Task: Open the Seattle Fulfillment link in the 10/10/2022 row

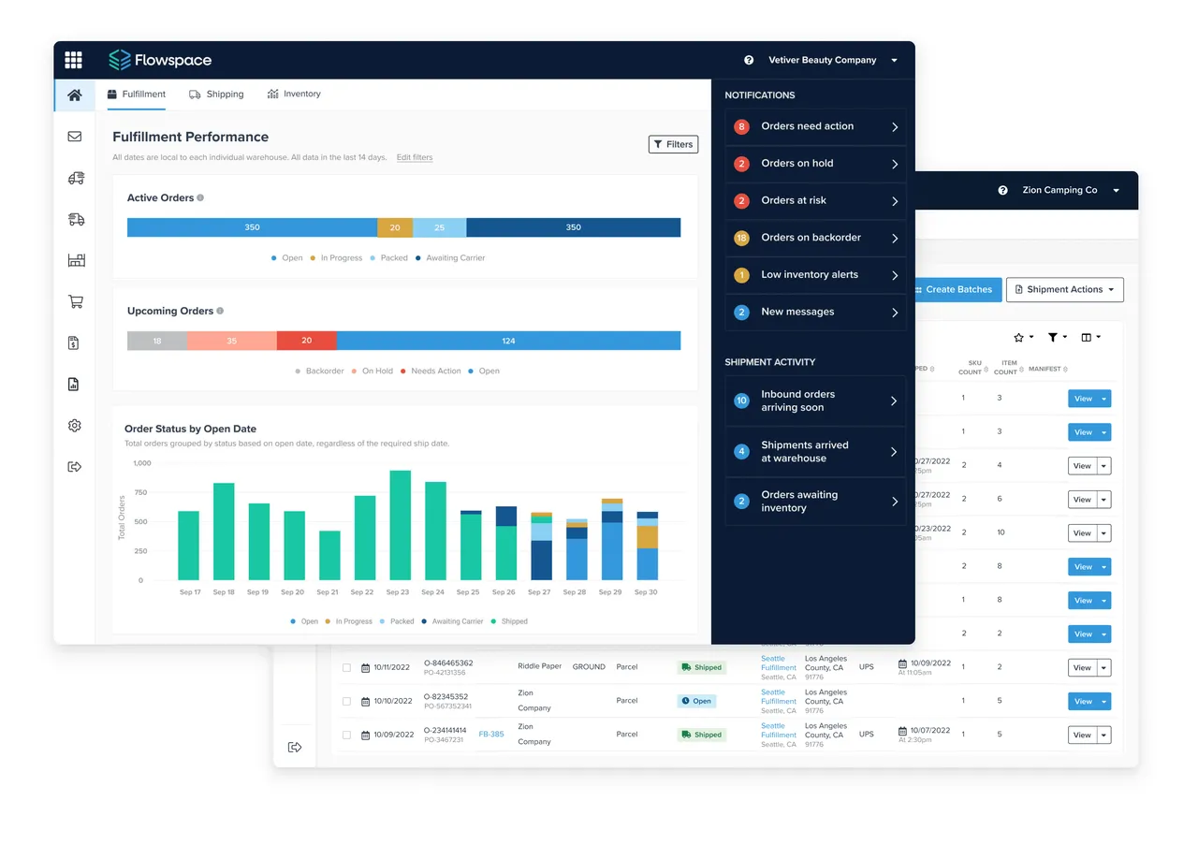Action: 779,697
